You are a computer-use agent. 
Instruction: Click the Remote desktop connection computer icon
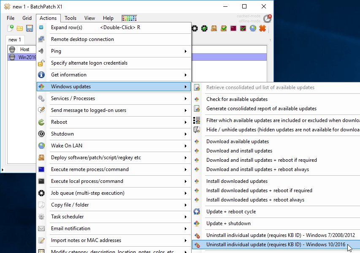pyautogui.click(x=41, y=39)
